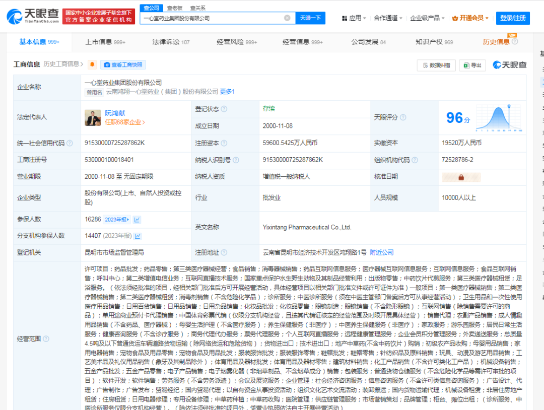Click the 行业 value 批发业
This screenshot has height=410, width=544.
271,198
